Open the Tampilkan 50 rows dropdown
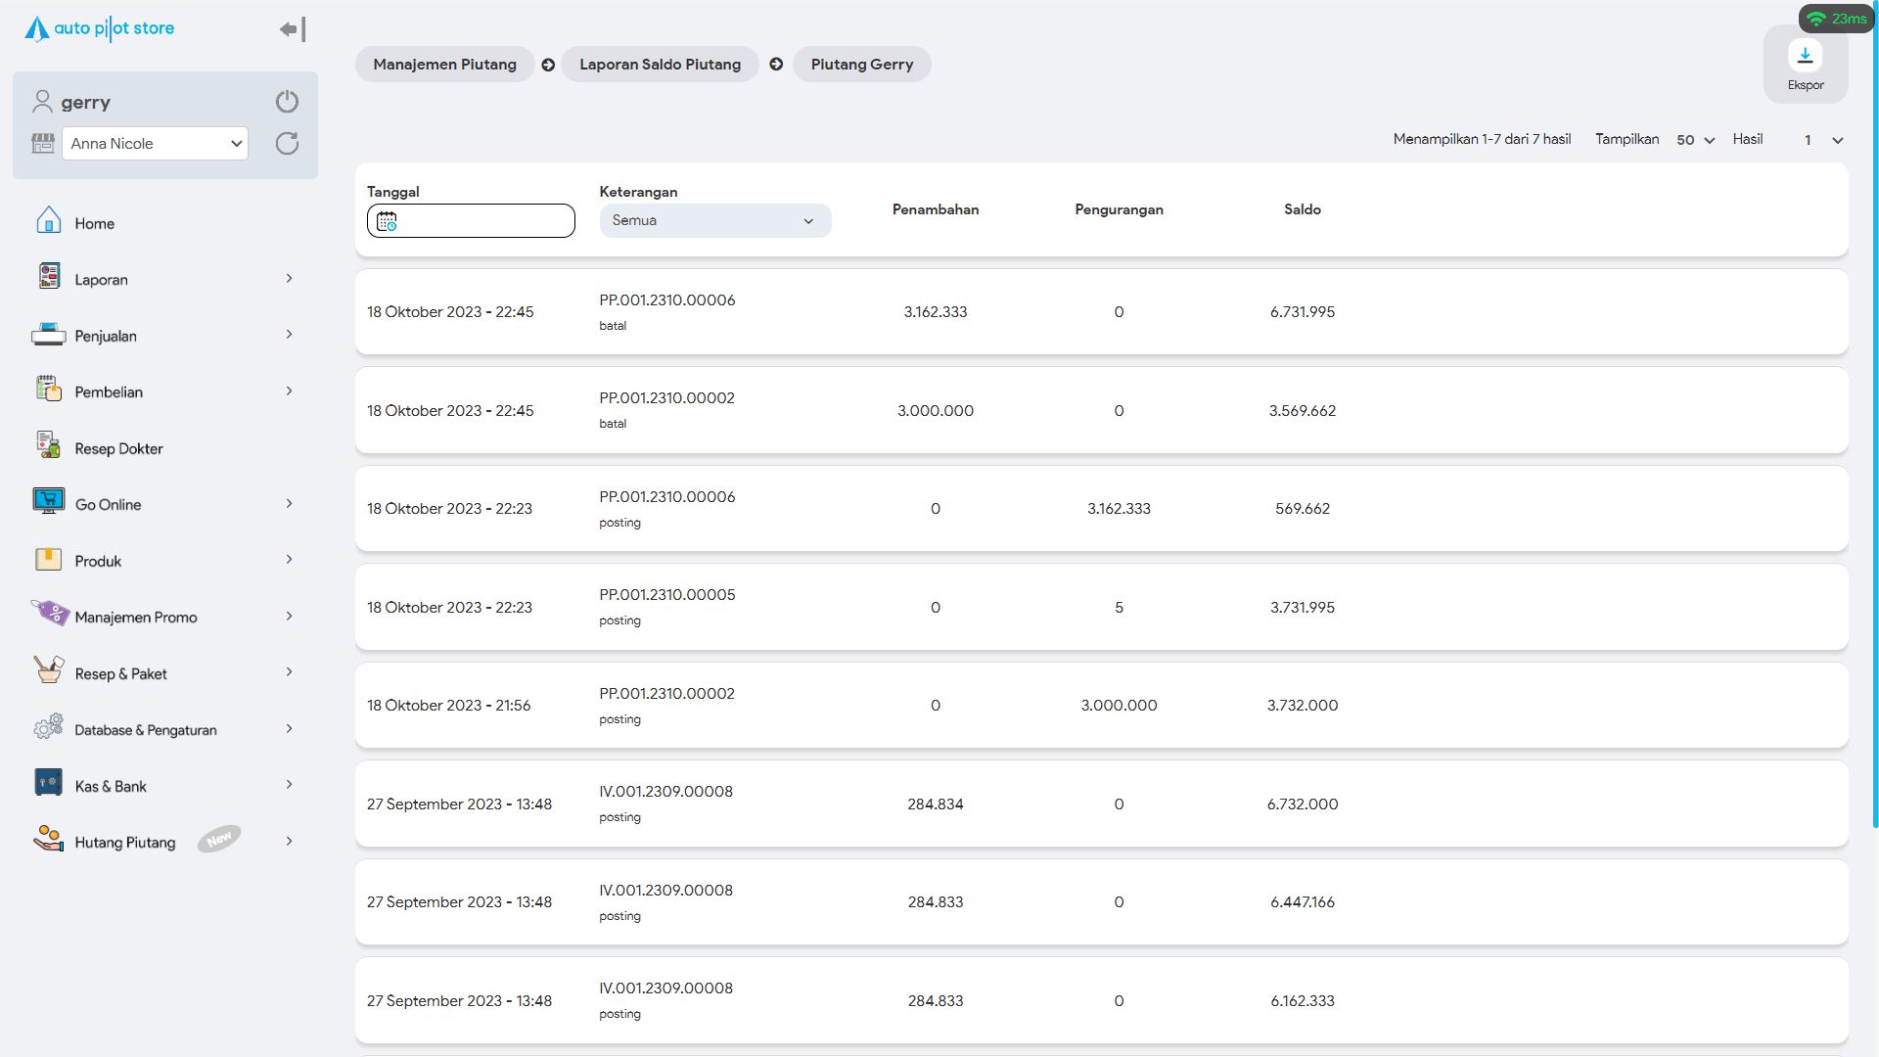 (x=1695, y=140)
